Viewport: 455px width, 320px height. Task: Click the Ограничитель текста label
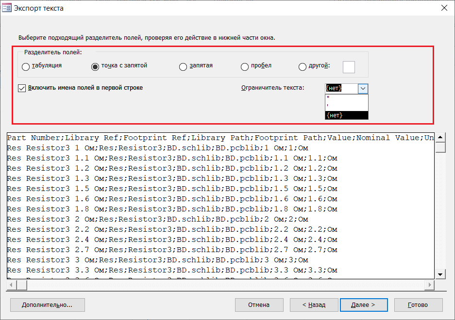273,88
